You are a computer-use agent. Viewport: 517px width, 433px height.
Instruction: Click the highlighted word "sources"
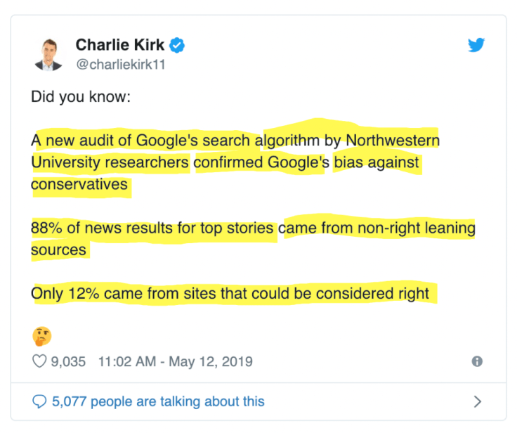click(x=58, y=250)
